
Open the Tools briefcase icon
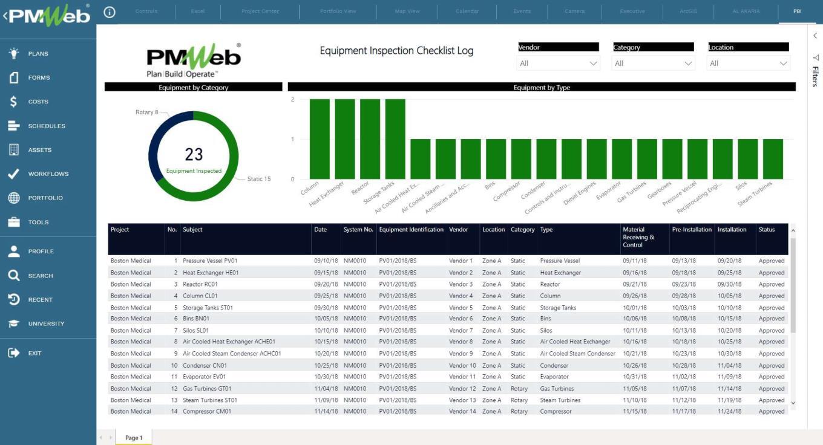[14, 223]
